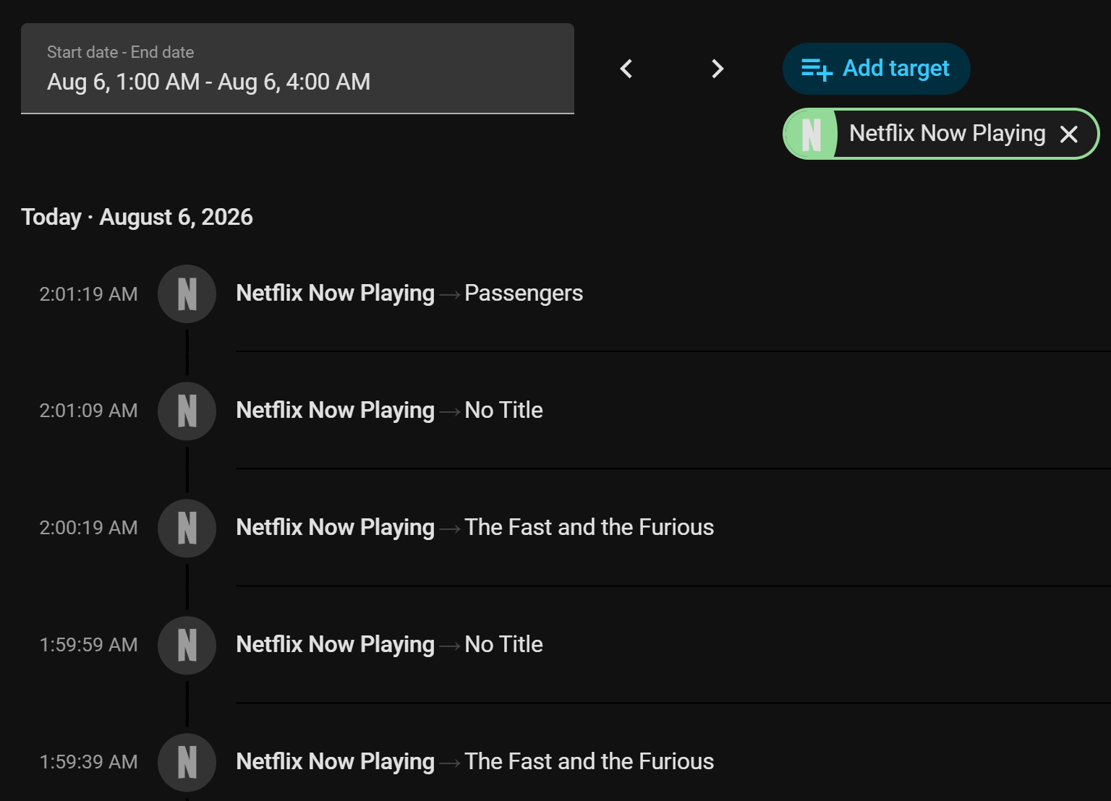Open the Netflix icon for the 2:01:19 AM entry
The image size is (1111, 801).
click(187, 294)
